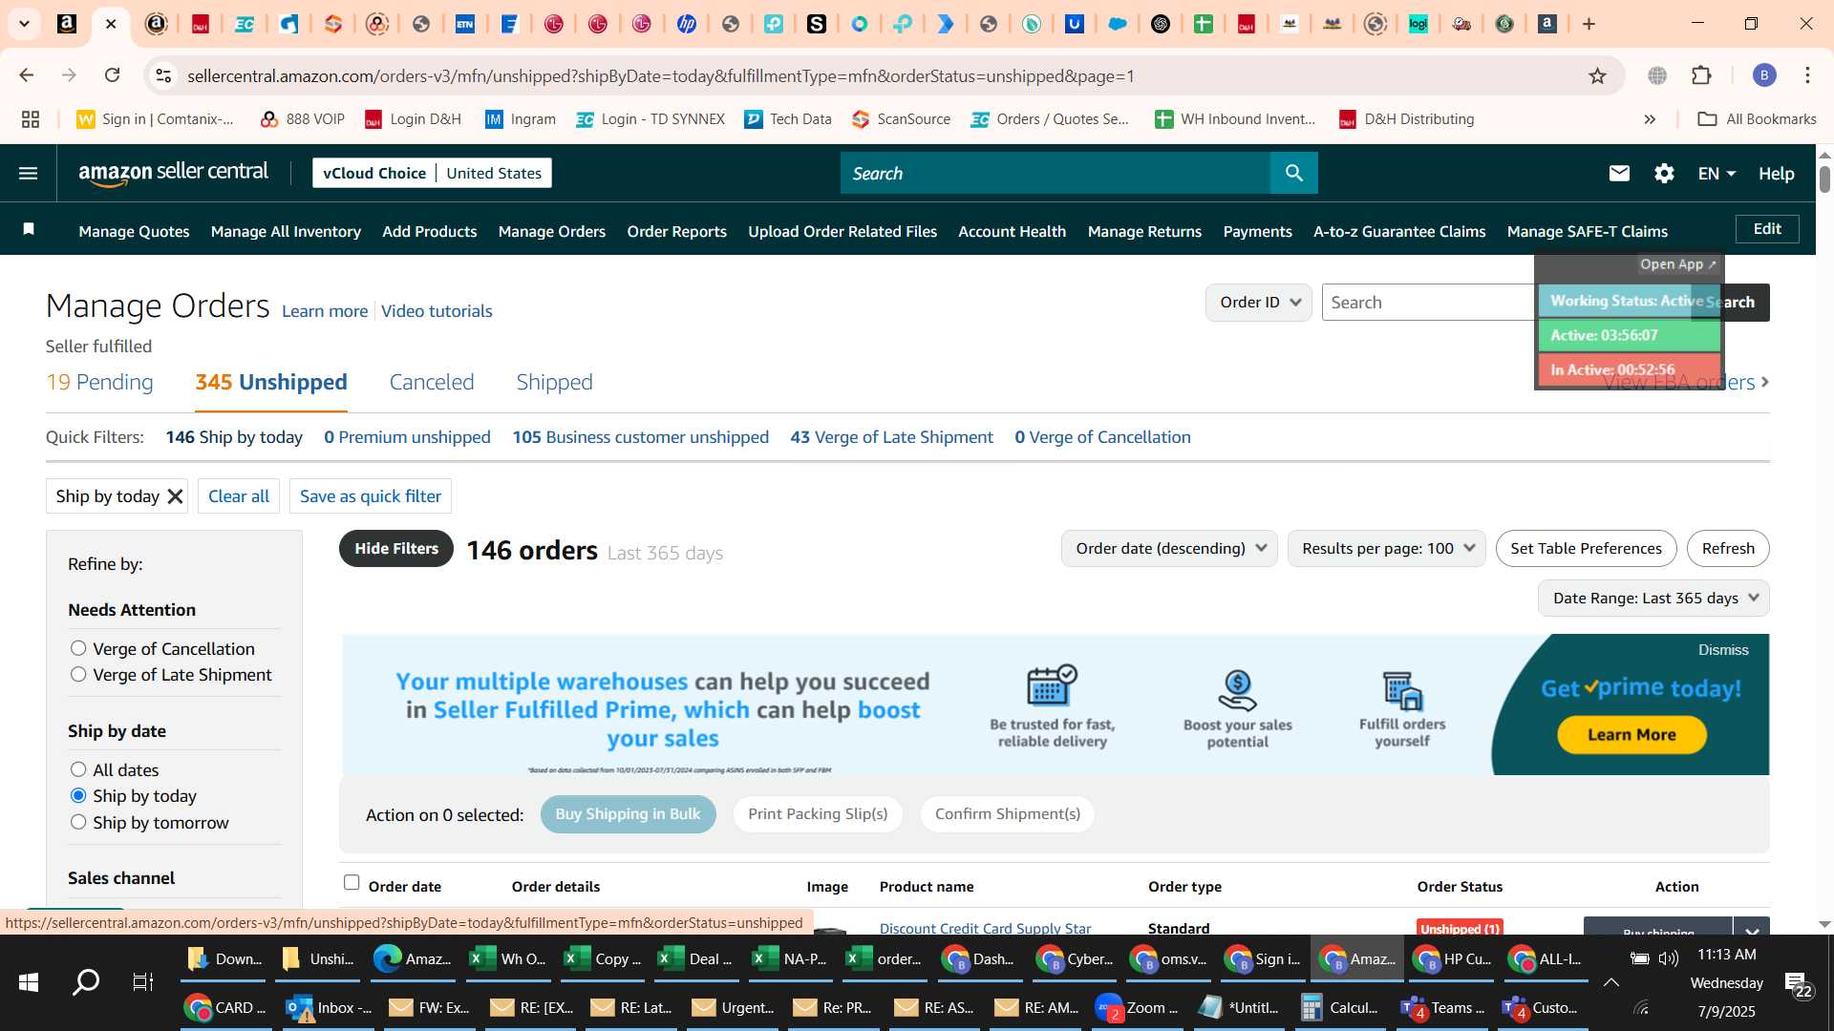Click the page scrollbar down arrow
This screenshot has width=1834, height=1031.
(x=1824, y=924)
